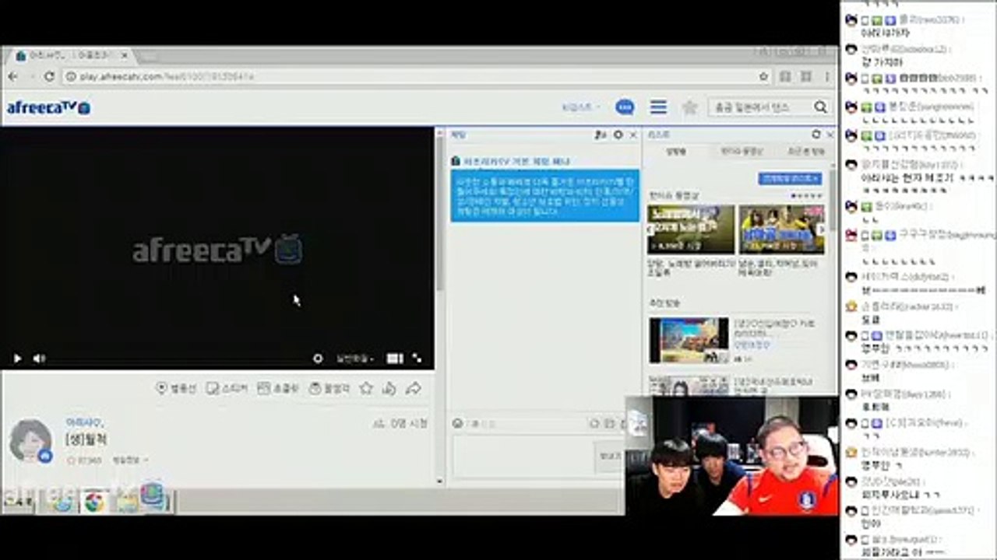The width and height of the screenshot is (997, 560).
Task: Open the video quality dropdown in player
Action: [x=354, y=359]
